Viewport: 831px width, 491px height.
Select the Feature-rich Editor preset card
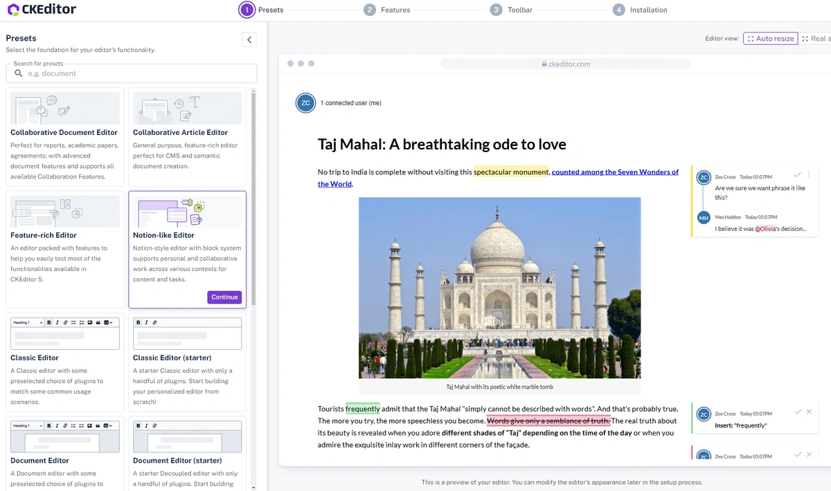tap(64, 249)
